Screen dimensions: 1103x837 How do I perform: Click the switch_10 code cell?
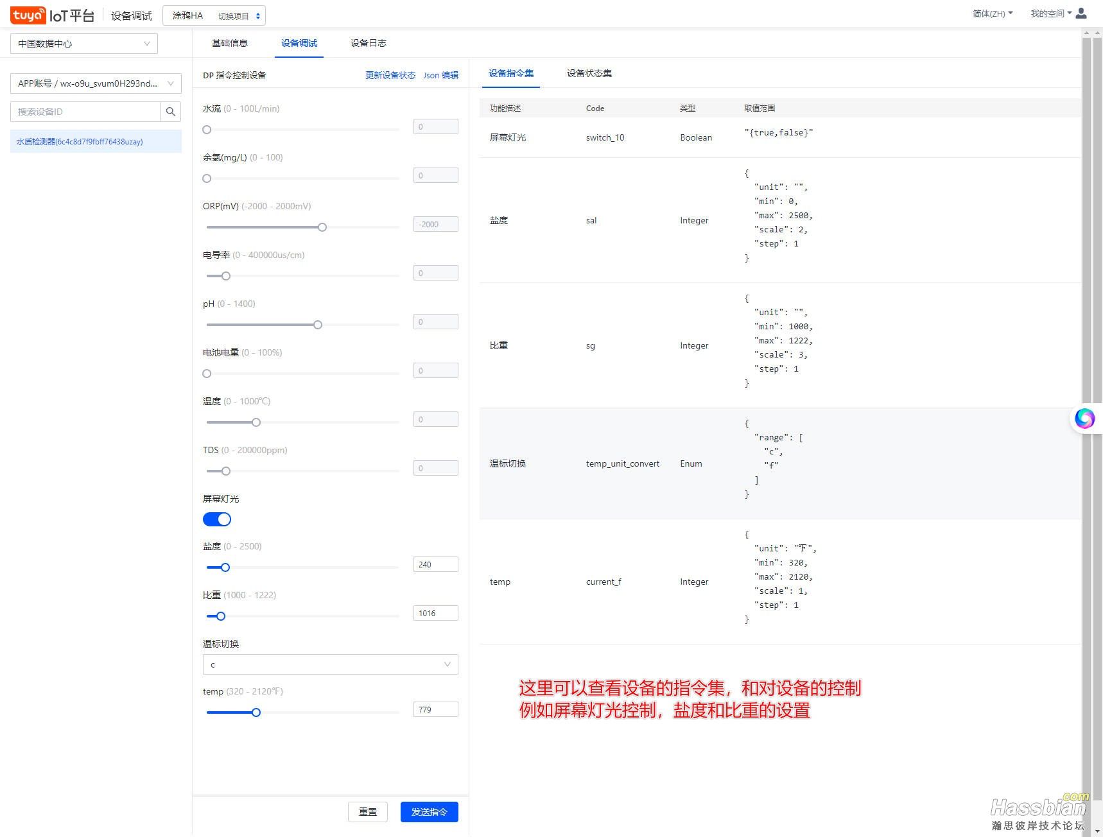(x=605, y=137)
